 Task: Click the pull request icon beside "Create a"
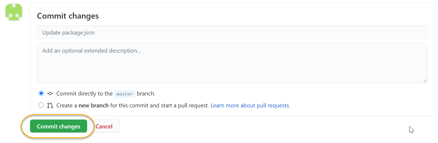pyautogui.click(x=50, y=105)
